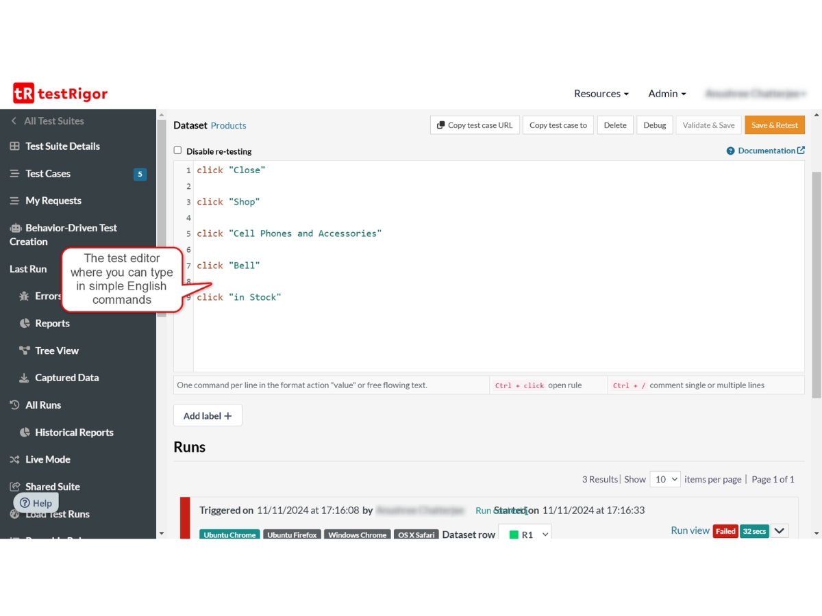The image size is (822, 616).
Task: Open the Admin dropdown menu
Action: click(x=667, y=94)
